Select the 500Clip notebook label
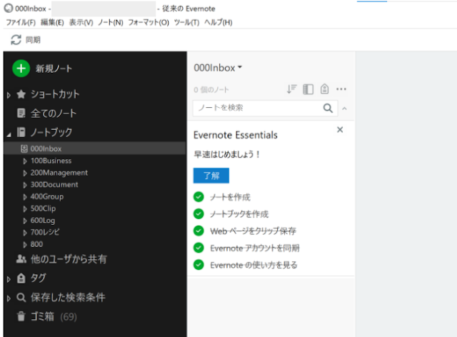This screenshot has height=337, width=457. coord(43,208)
